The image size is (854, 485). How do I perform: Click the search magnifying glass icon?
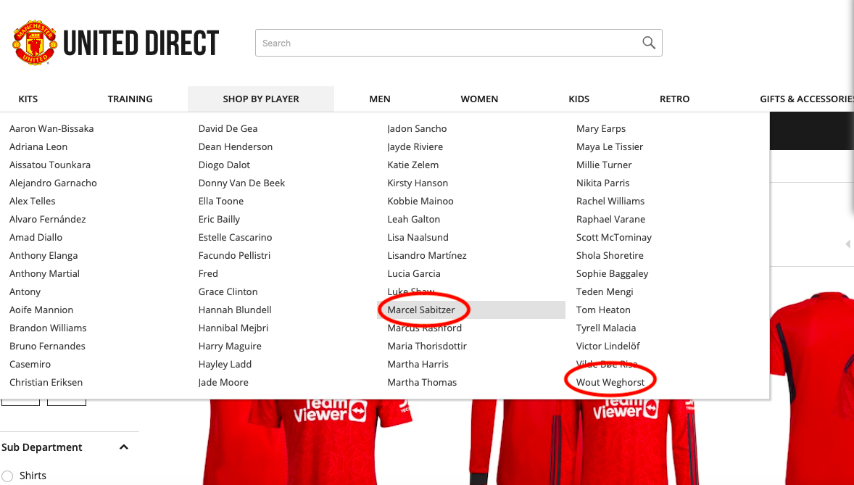[649, 43]
